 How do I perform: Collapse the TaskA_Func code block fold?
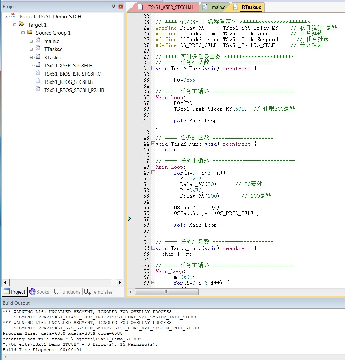pyautogui.click(x=153, y=69)
